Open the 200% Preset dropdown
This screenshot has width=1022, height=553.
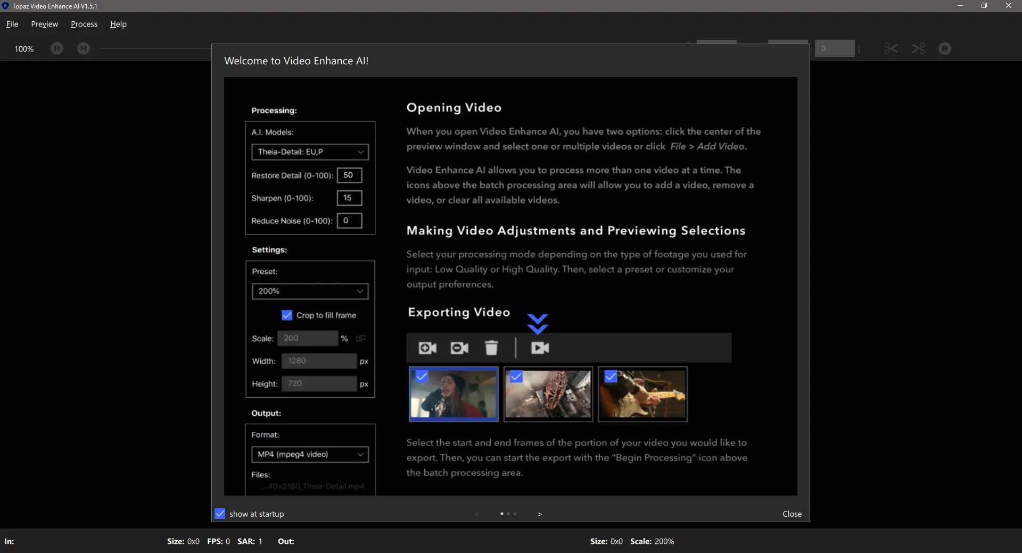[x=310, y=291]
